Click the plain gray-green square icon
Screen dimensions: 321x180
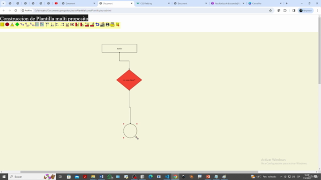click(x=37, y=24)
